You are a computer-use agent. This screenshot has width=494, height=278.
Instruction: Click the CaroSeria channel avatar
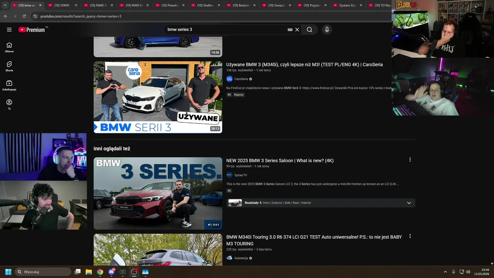point(229,79)
